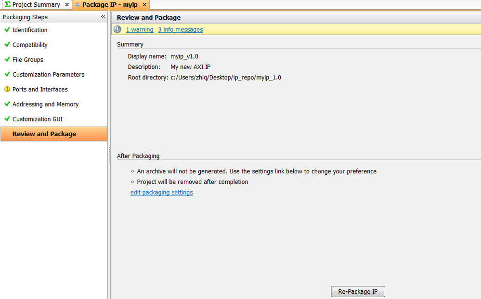The image size is (481, 299).
Task: Open the 3 info messages link
Action: (x=181, y=30)
